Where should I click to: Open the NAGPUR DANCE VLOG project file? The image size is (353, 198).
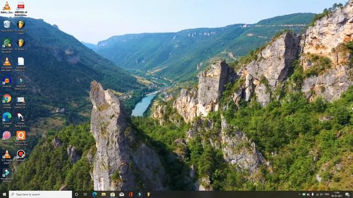21,83
